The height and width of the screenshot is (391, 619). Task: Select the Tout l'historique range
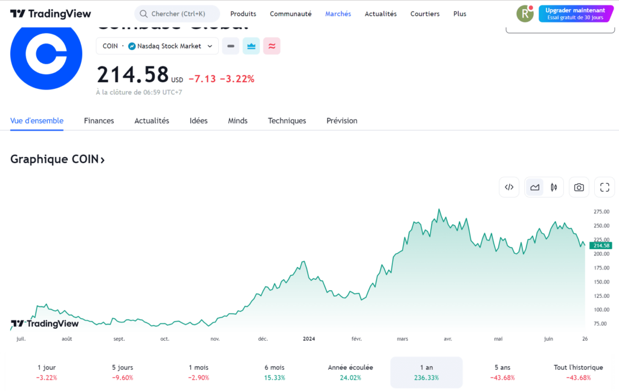(578, 372)
